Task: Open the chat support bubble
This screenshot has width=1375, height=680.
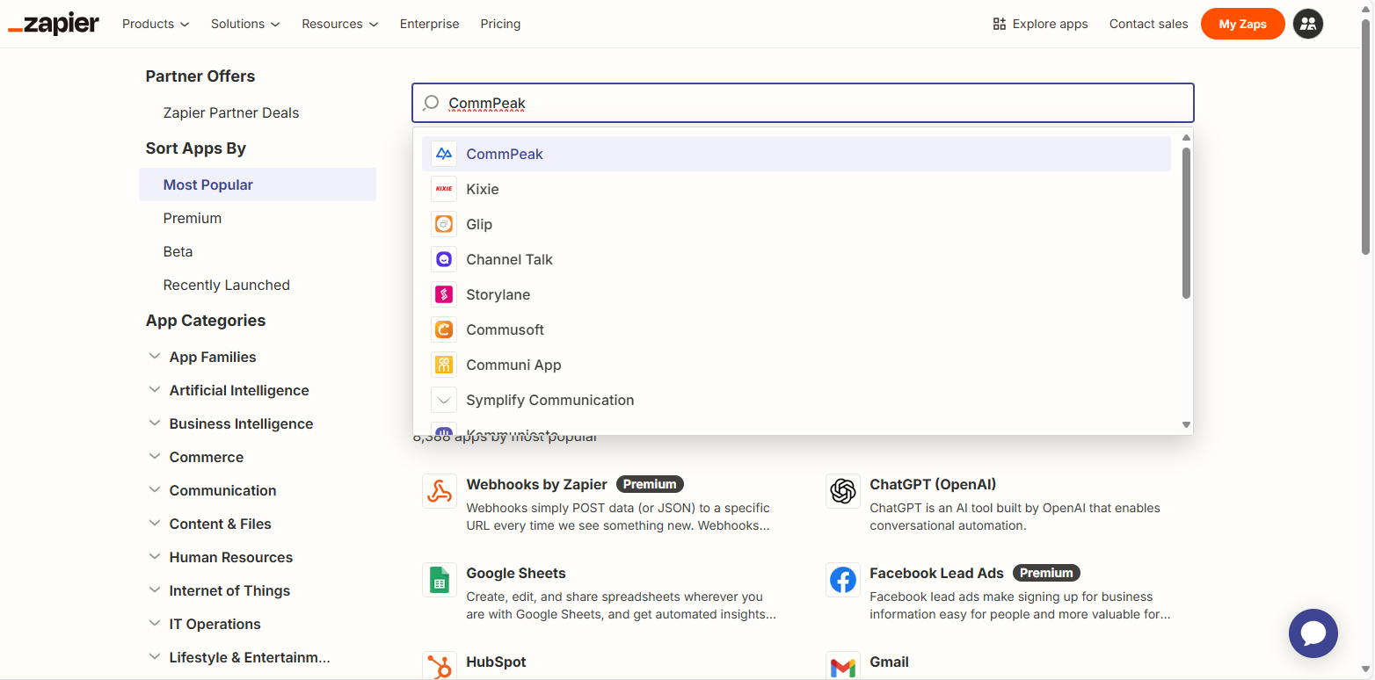Action: [x=1313, y=633]
